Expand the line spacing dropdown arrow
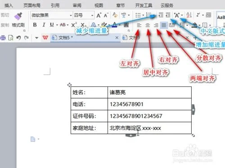The width and height of the screenshot is (225, 168). [187, 25]
